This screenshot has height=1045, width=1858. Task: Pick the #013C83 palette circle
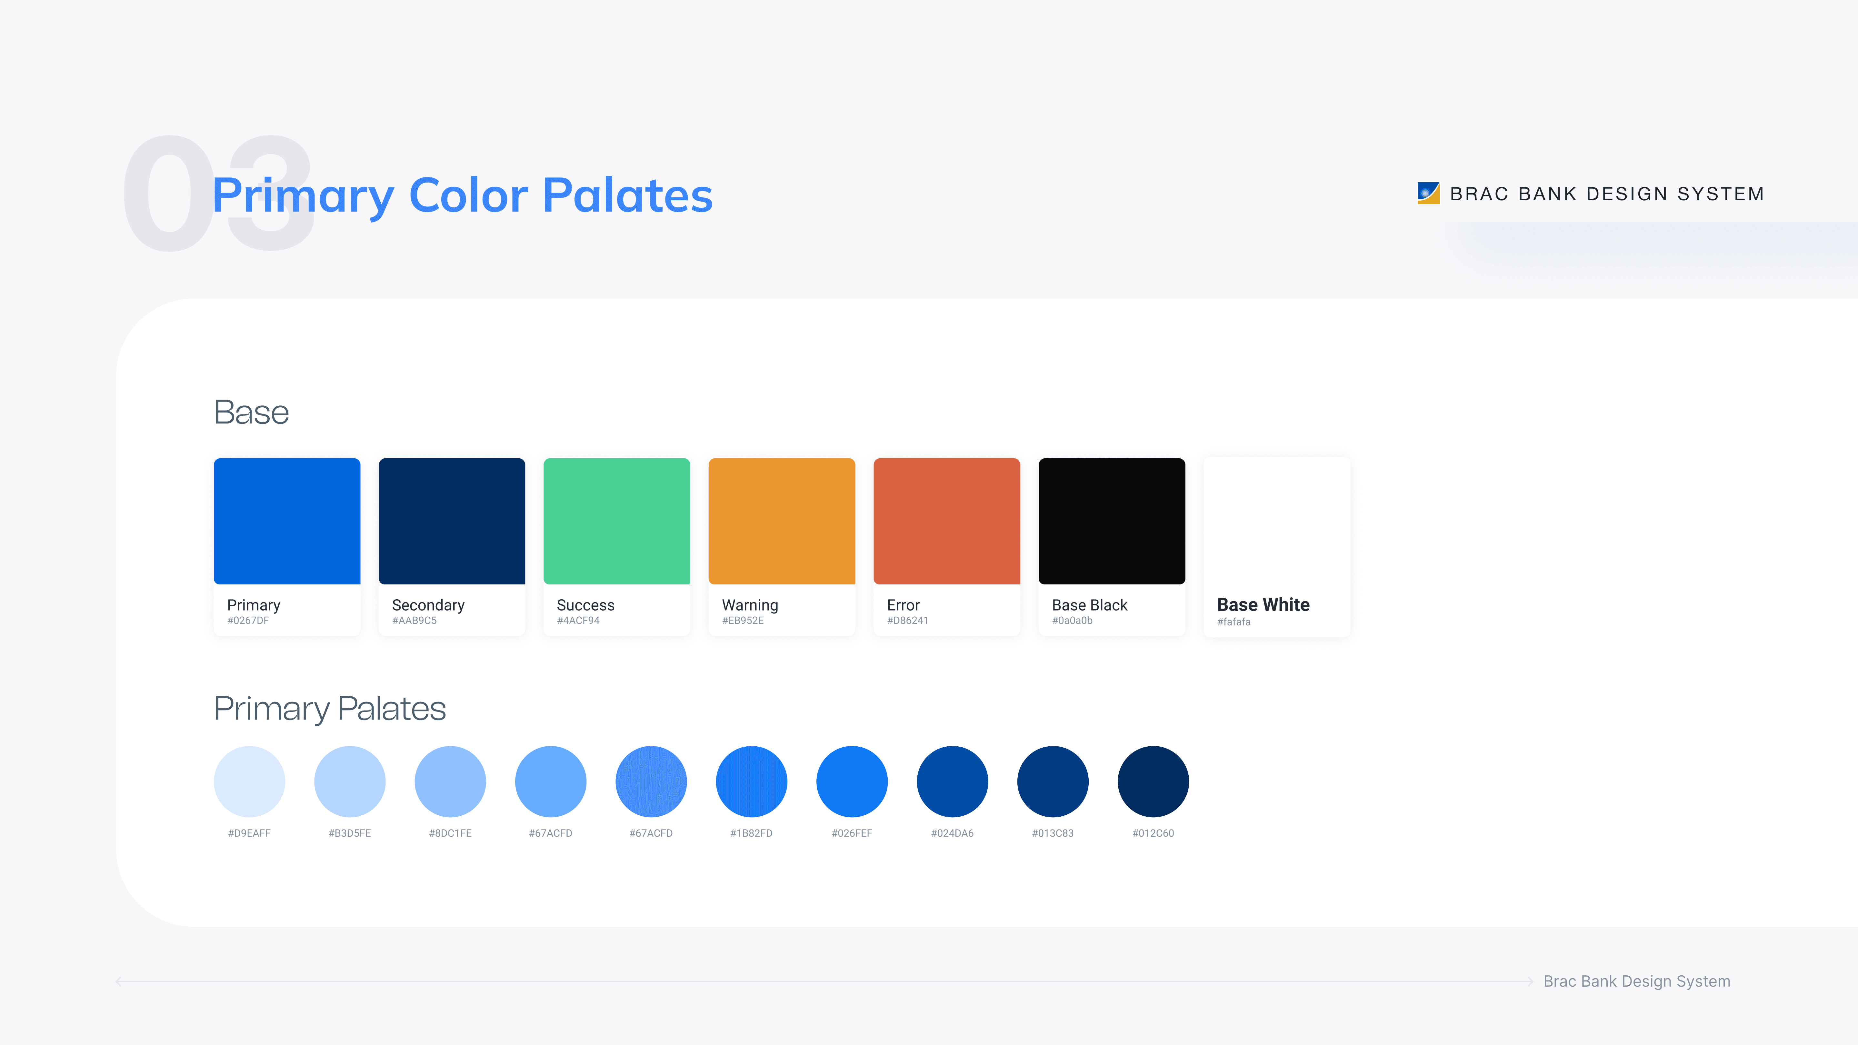point(1052,781)
